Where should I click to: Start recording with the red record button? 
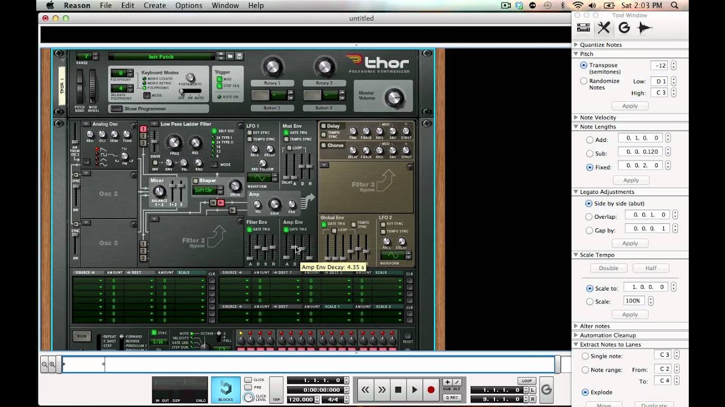click(431, 390)
